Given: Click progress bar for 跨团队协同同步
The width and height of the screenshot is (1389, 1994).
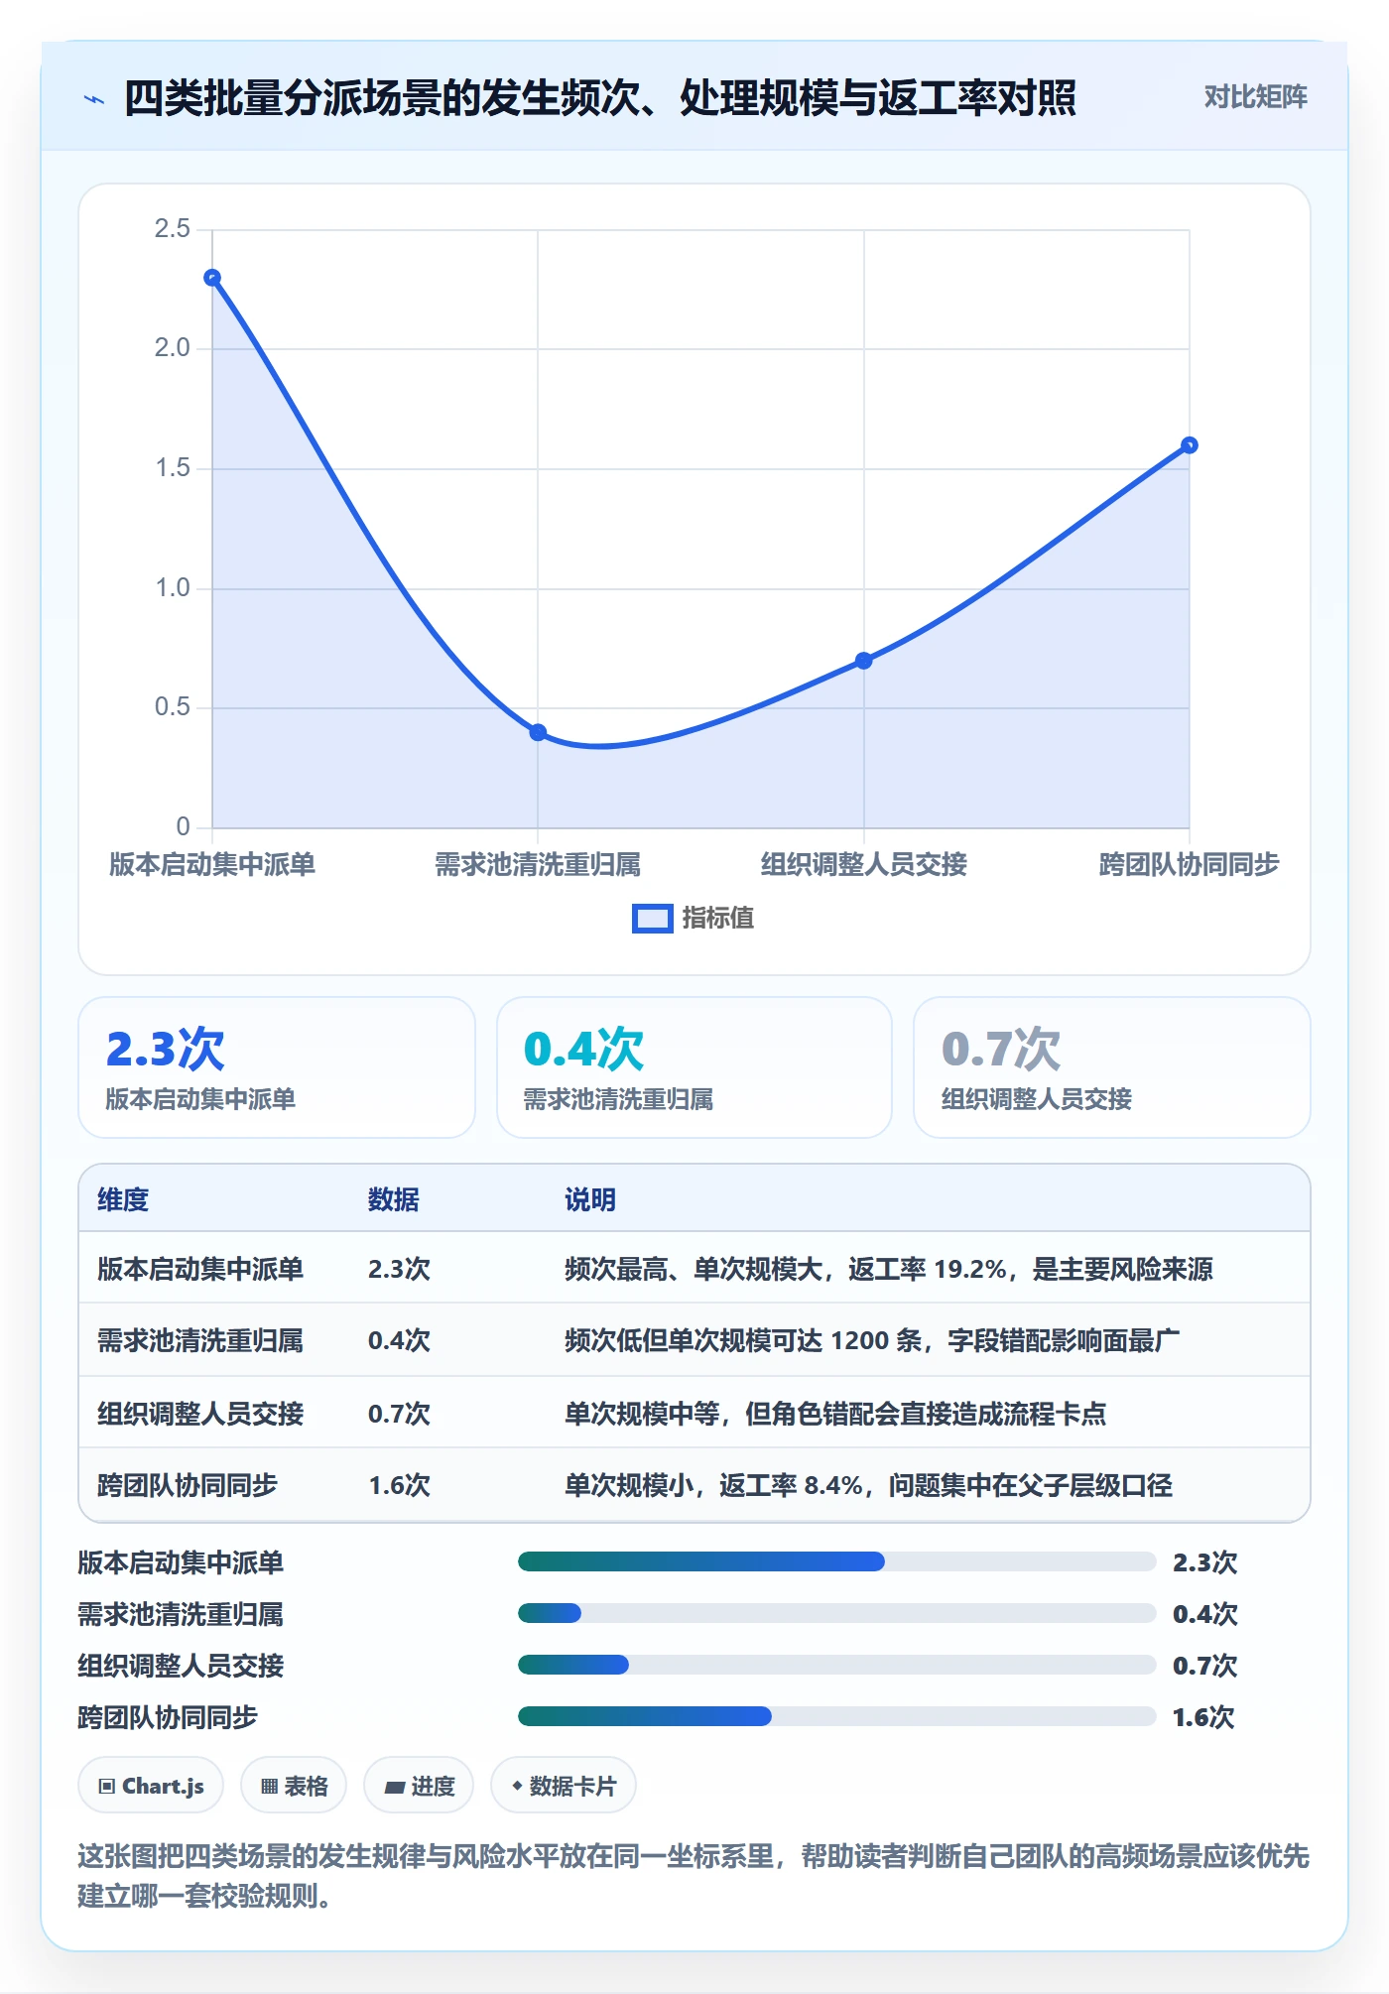Looking at the screenshot, I should coord(836,1717).
